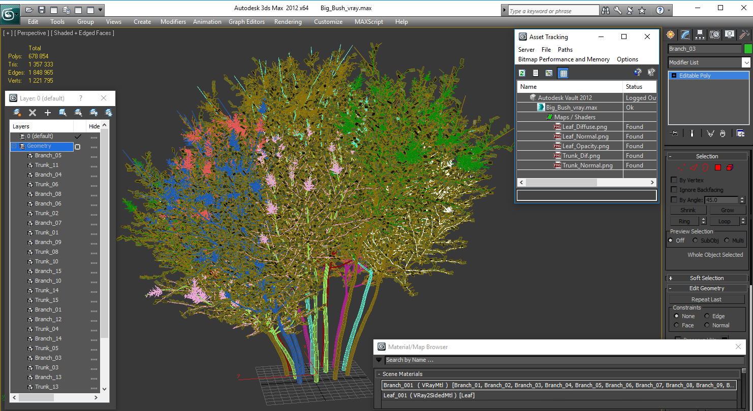Open the Modifiers menu
Screen dimensions: 753x411
coord(173,22)
